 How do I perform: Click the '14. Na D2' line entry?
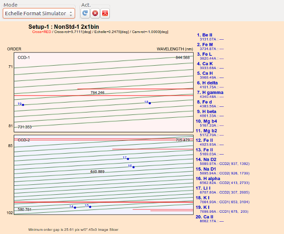pyautogui.click(x=222, y=162)
